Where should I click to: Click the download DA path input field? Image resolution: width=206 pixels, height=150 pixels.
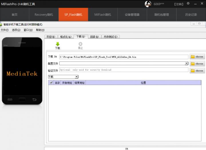[124, 57]
